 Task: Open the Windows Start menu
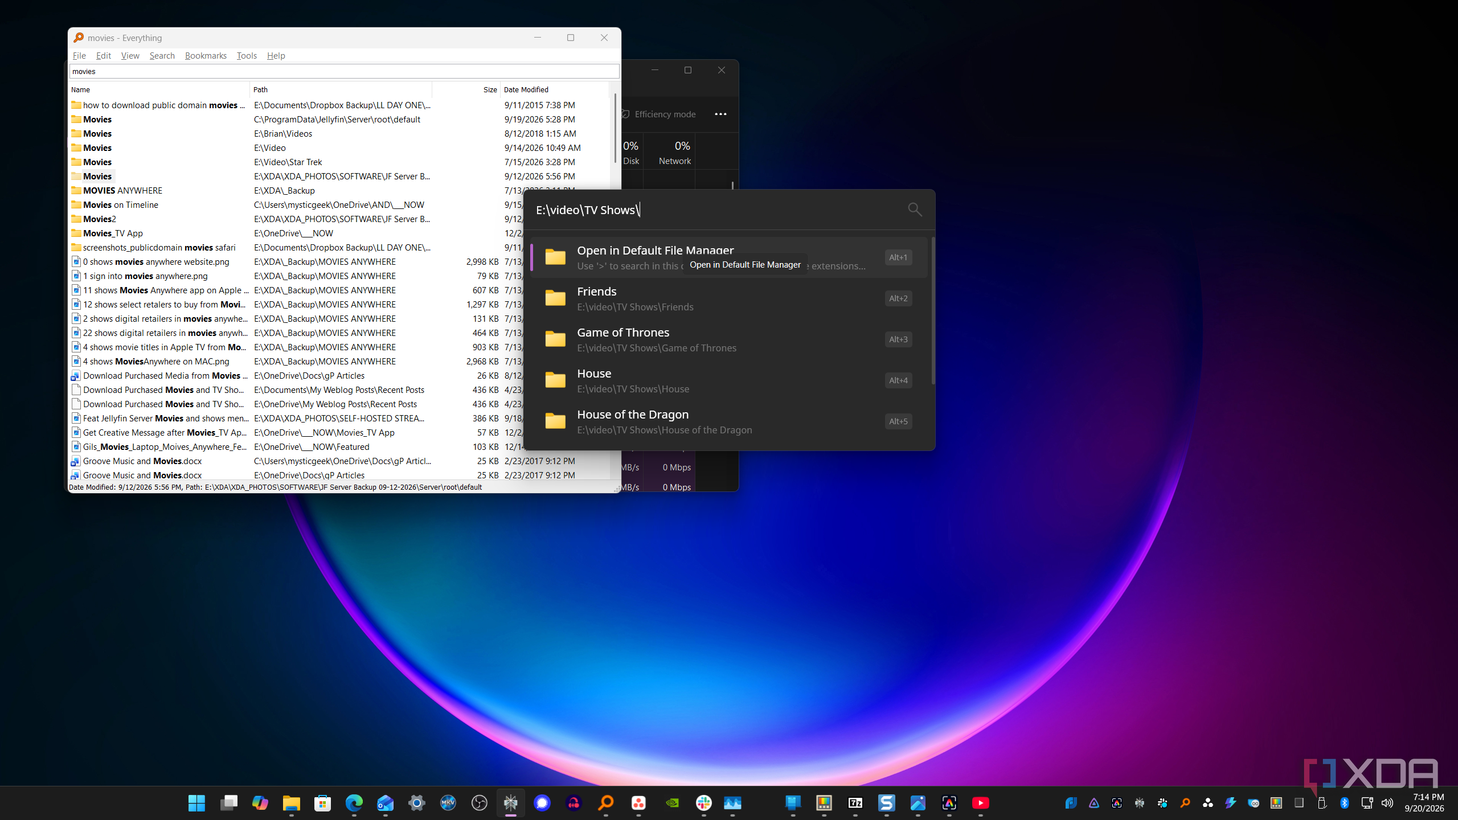pos(197,803)
